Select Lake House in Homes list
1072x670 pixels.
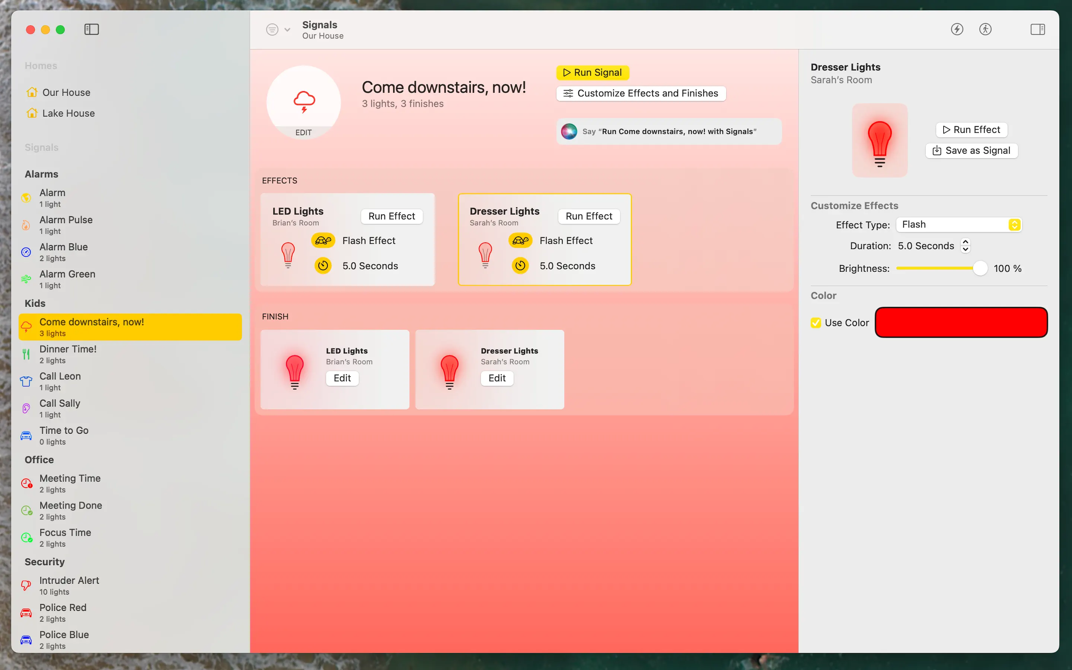(x=68, y=114)
